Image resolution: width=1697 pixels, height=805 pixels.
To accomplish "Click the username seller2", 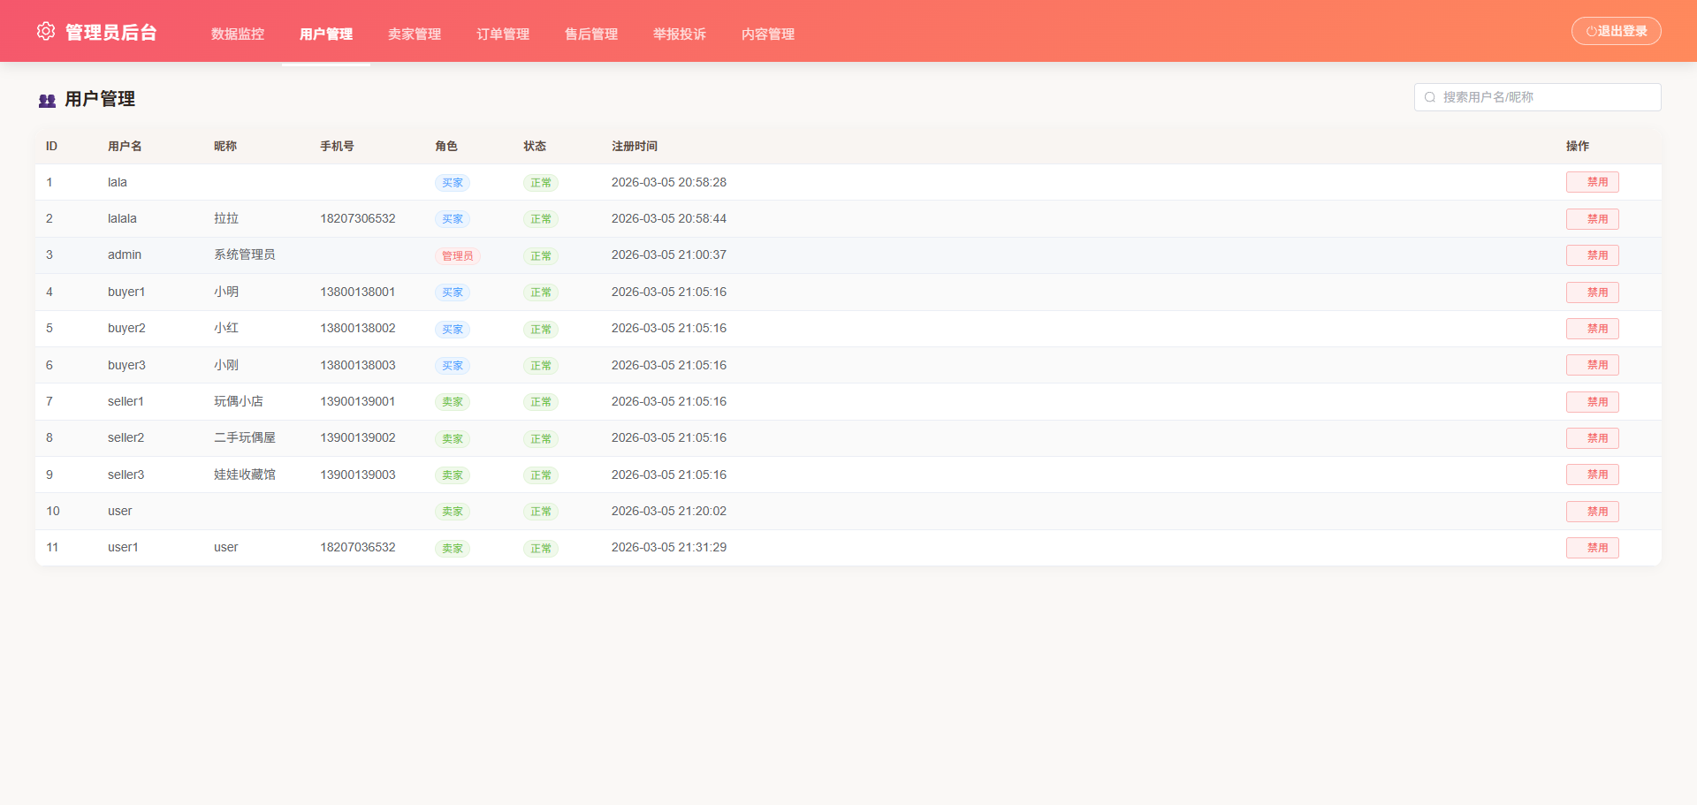I will pos(126,437).
